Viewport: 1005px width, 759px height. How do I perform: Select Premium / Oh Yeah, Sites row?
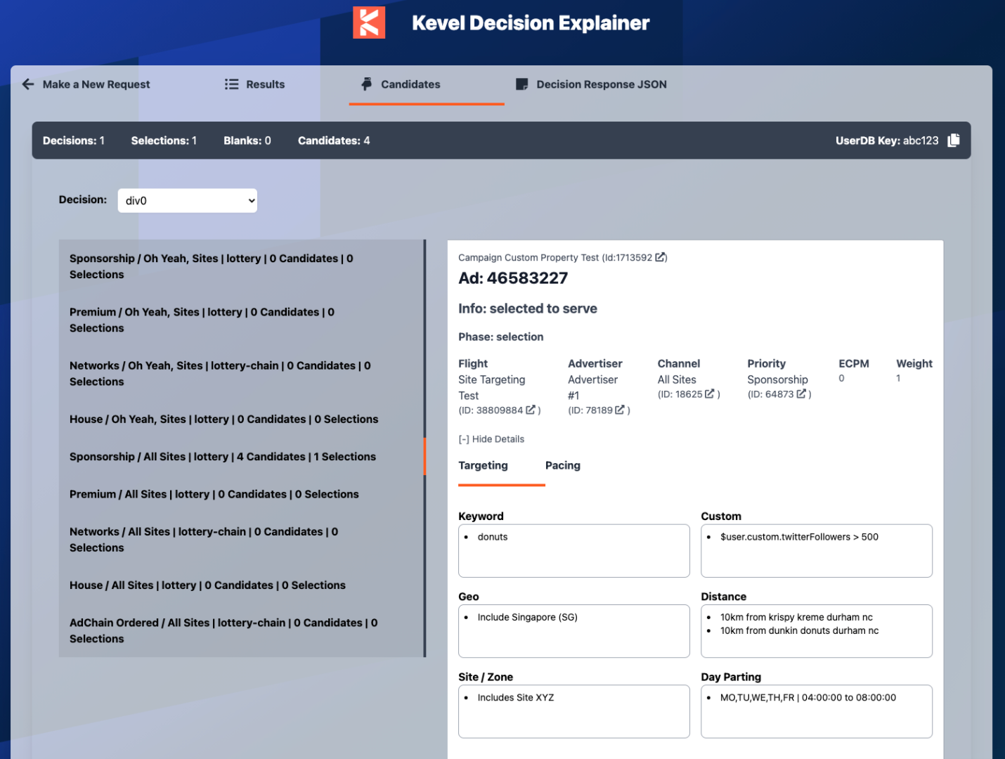click(x=241, y=320)
